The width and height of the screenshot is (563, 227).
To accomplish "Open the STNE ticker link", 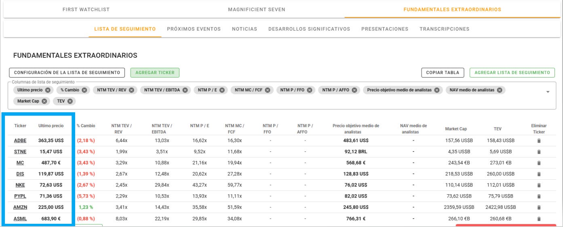I will click(x=20, y=152).
